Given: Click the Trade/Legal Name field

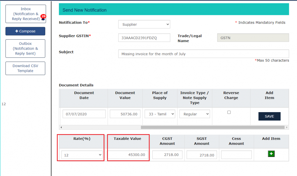Looking at the screenshot, I should pos(253,38).
